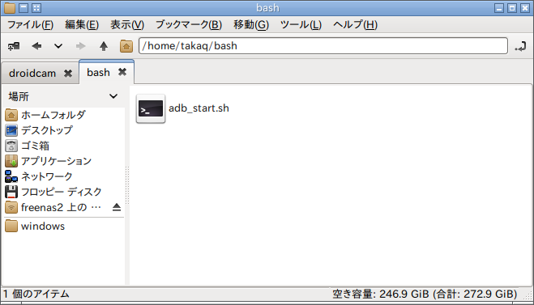The image size is (534, 305).
Task: Go forward to the next folder
Action: (x=81, y=46)
